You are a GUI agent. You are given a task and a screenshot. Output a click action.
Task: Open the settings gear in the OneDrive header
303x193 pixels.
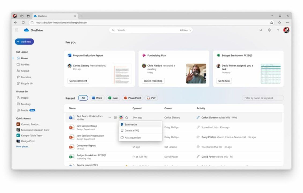click(269, 30)
